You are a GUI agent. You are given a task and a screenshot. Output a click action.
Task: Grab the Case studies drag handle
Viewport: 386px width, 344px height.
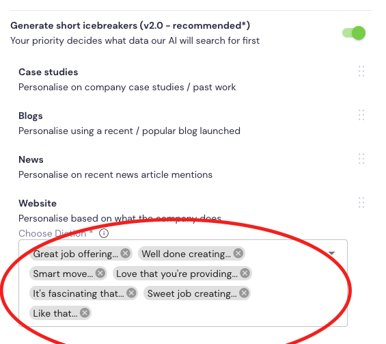pyautogui.click(x=361, y=71)
